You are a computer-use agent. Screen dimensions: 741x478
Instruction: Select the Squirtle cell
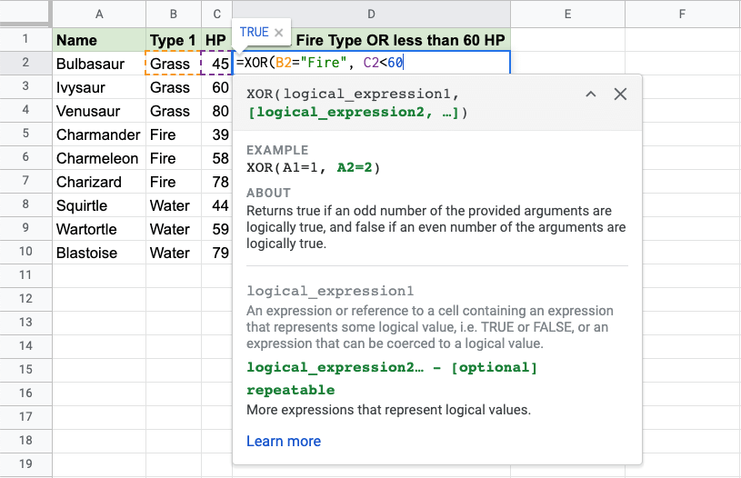tap(98, 205)
